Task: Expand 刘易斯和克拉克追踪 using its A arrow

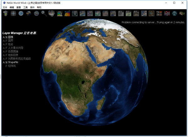Action: pos(4,59)
